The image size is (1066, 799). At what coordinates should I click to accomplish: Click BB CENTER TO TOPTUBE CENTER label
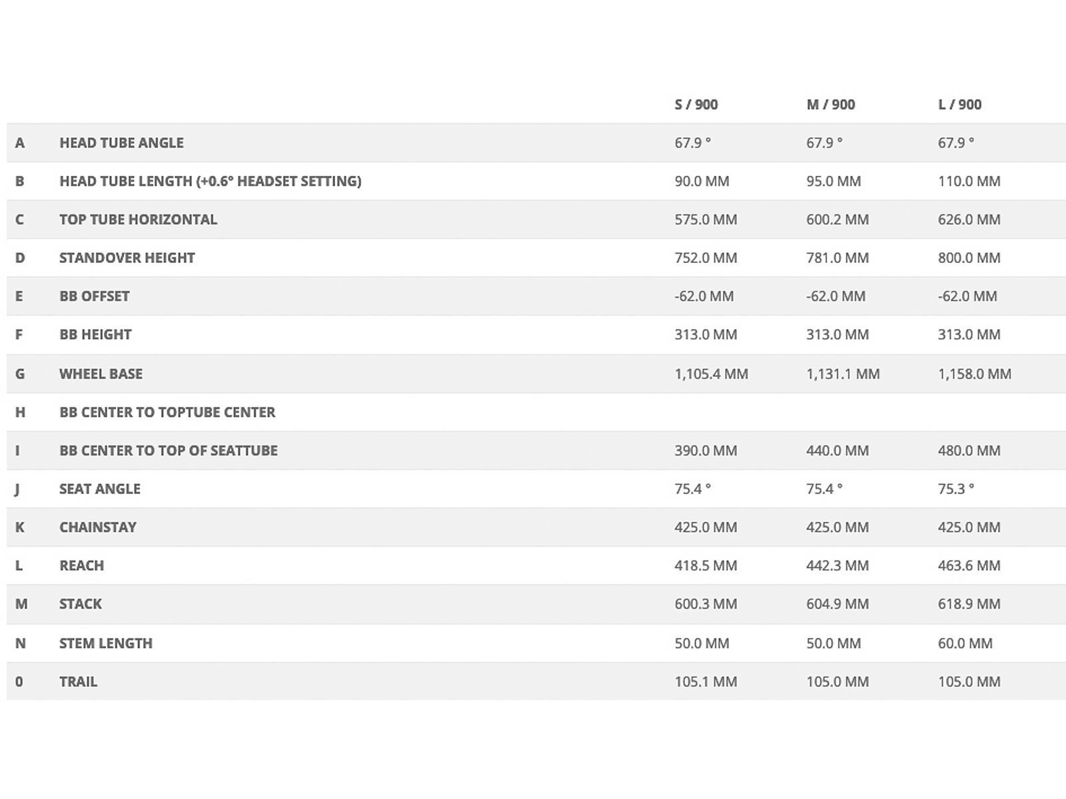pyautogui.click(x=167, y=412)
